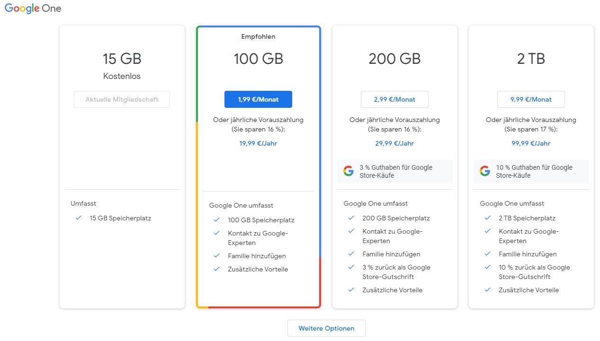Select yearly 29,99 €/Jahr option
This screenshot has height=341, width=600.
pos(394,143)
